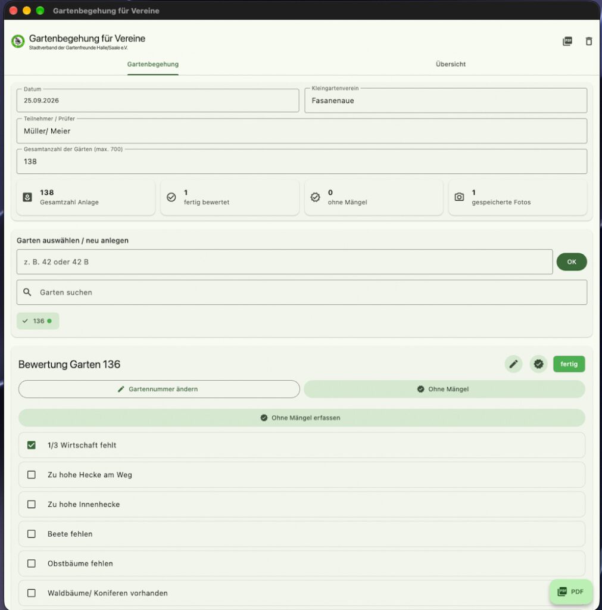Viewport: 602px width, 610px height.
Task: Click the magnifier icon in Garten suchen
Action: pyautogui.click(x=27, y=292)
